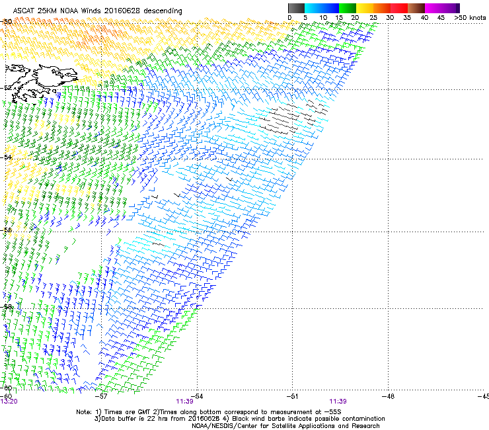489x430 pixels.
Task: Click the note on black wind barbs contamination
Action: pyautogui.click(x=303, y=419)
